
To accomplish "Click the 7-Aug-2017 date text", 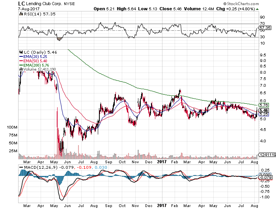I will click(29, 9).
